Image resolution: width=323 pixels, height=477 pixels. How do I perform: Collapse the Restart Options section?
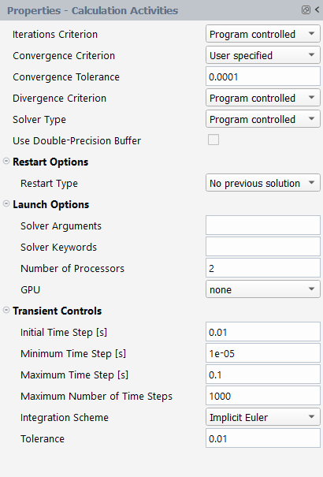click(x=6, y=161)
